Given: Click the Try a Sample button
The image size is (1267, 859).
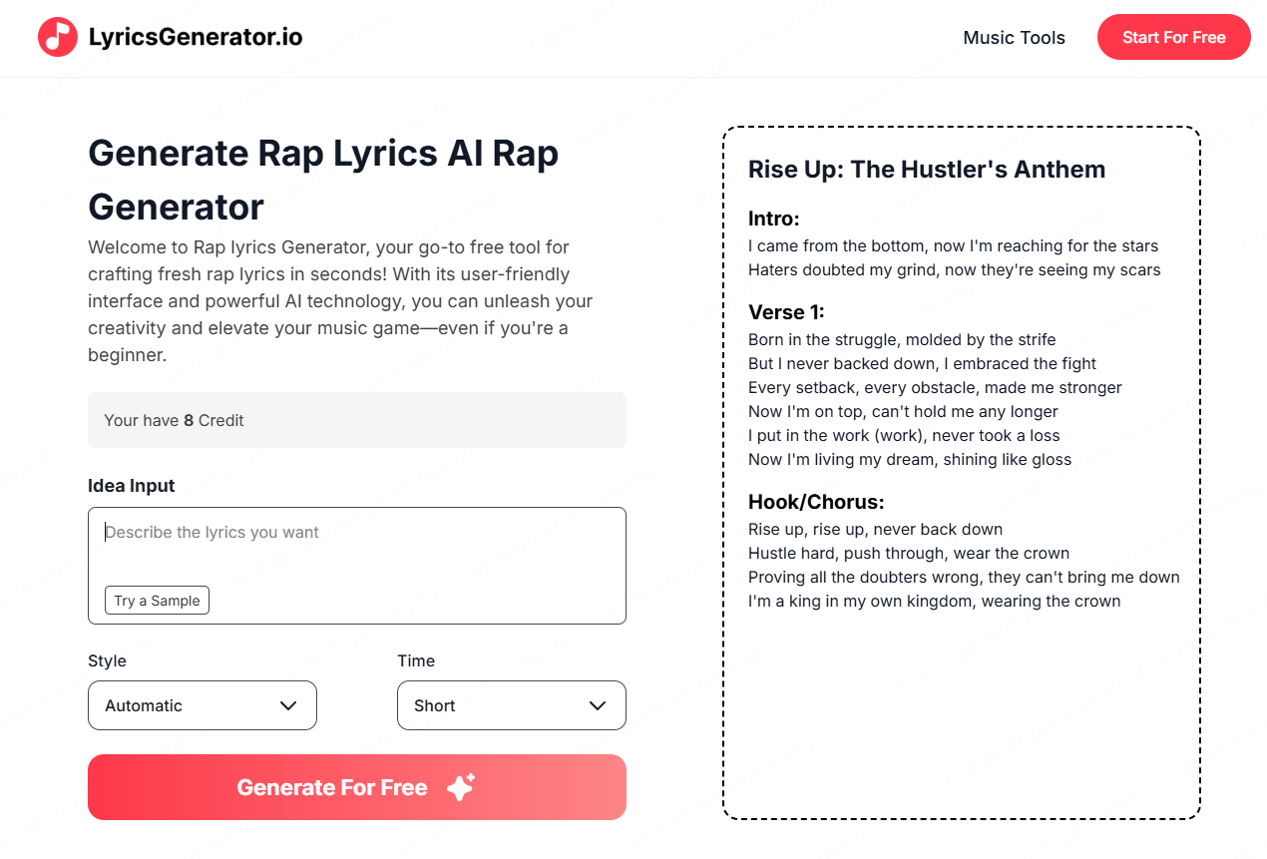Looking at the screenshot, I should tap(157, 600).
